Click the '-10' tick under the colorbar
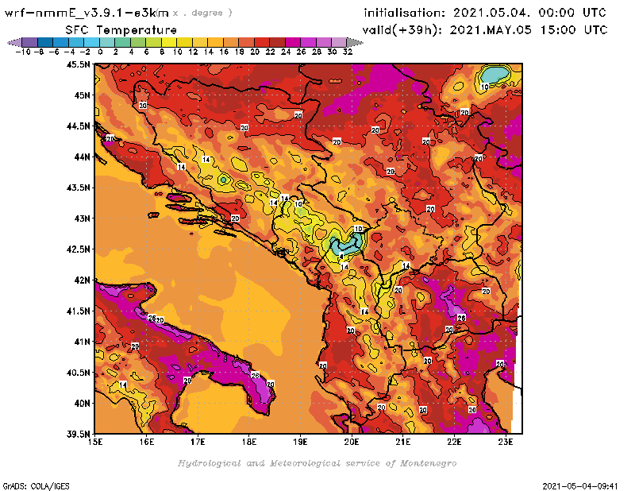Image resolution: width=635 pixels, height=491 pixels. pos(23,52)
